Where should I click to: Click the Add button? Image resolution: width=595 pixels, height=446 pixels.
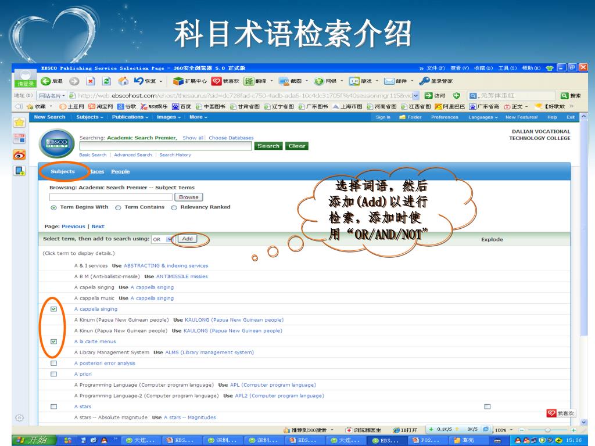188,239
